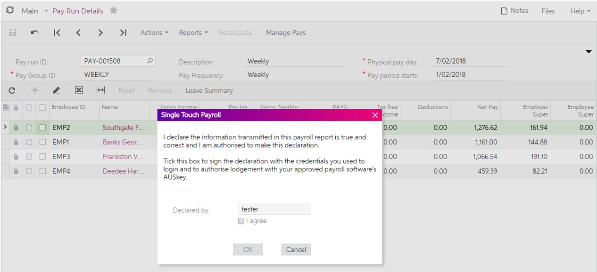
Task: Collapse the pay run form header arrow
Action: [x=589, y=51]
